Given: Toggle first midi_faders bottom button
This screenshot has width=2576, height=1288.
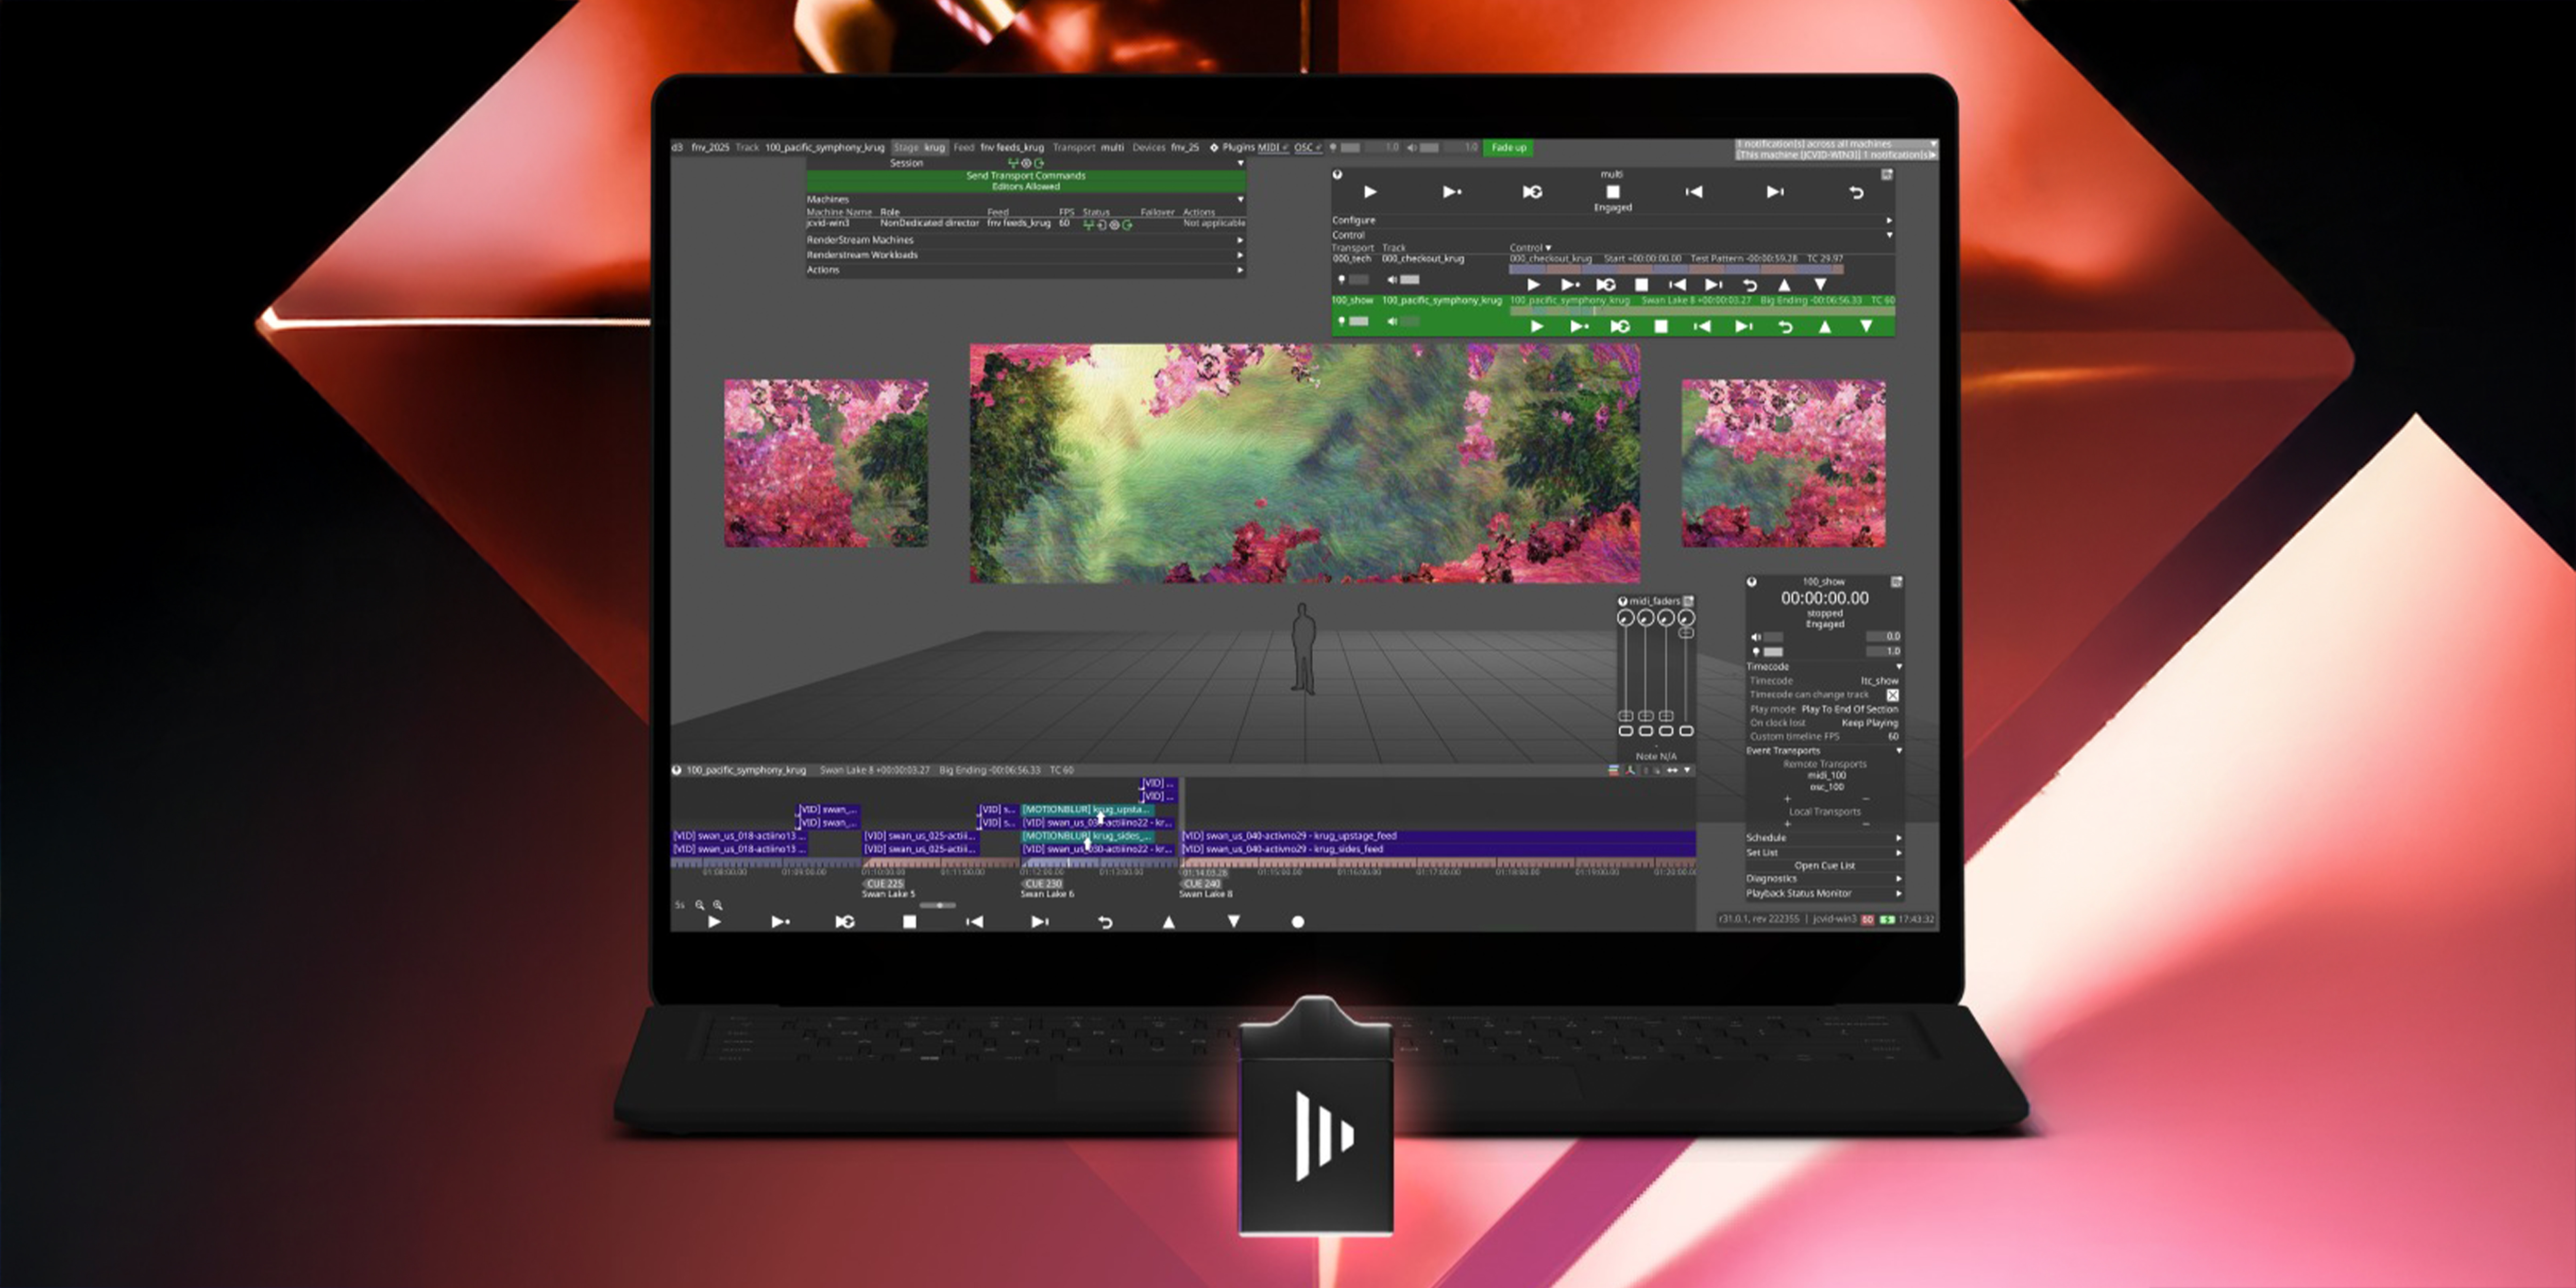Looking at the screenshot, I should click(1626, 731).
